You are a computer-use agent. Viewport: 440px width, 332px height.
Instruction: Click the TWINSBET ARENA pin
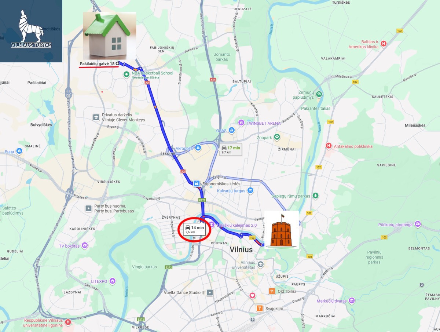[x=241, y=123]
